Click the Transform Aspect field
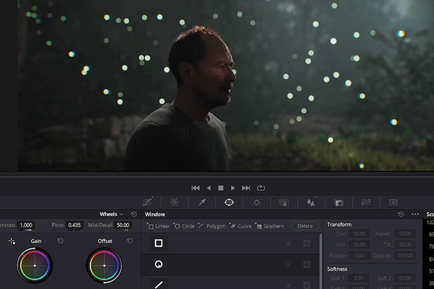The width and height of the screenshot is (434, 289). point(405,234)
